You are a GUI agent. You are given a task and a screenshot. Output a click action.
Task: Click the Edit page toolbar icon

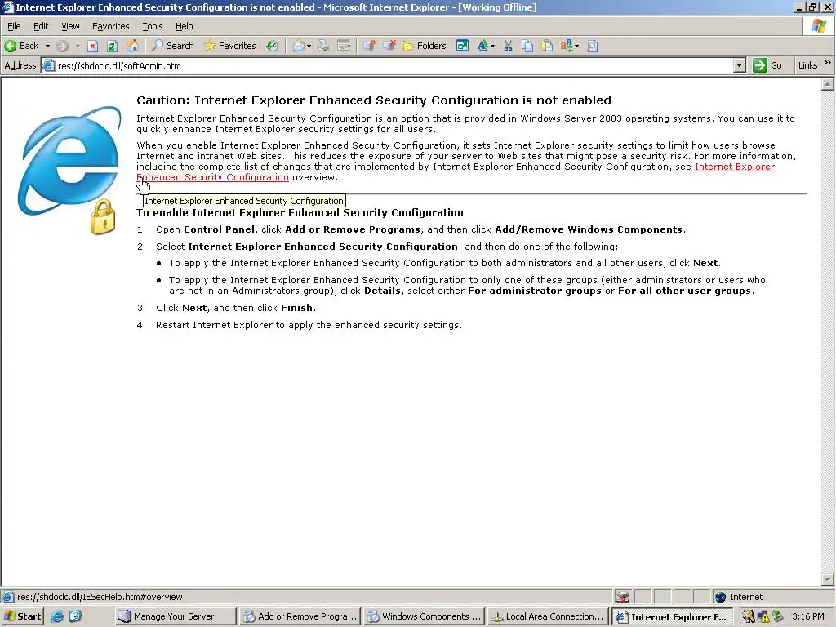point(344,46)
